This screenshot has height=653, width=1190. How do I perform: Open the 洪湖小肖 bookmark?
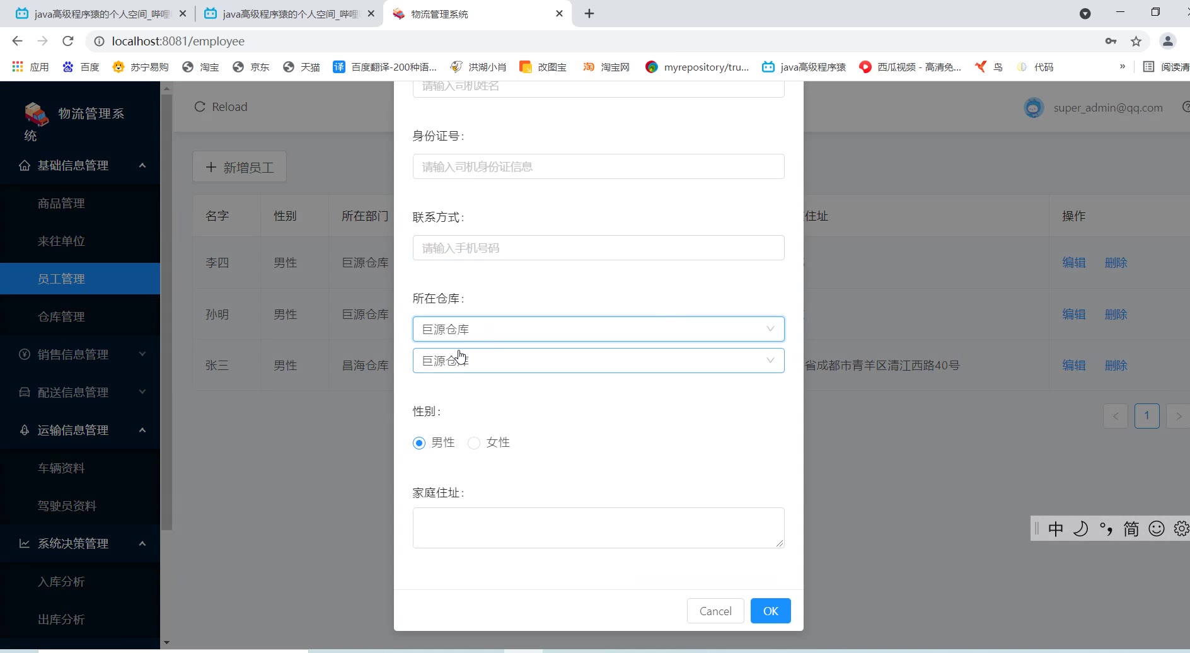coord(478,67)
